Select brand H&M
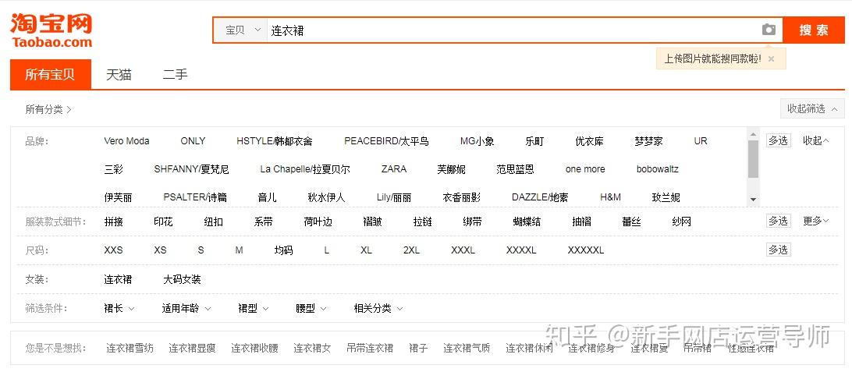The image size is (852, 372). coord(610,197)
